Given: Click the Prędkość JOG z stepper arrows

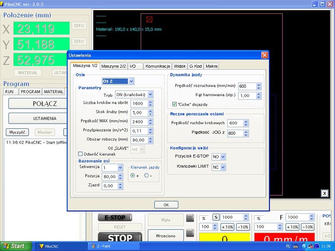Looking at the screenshot, I should click(246, 133).
